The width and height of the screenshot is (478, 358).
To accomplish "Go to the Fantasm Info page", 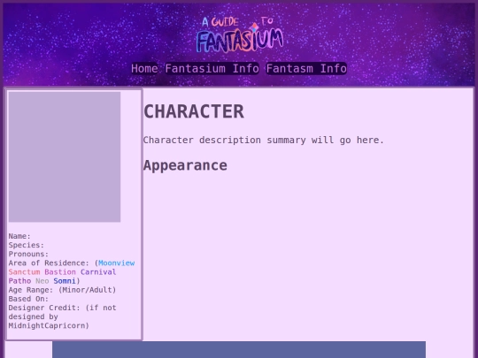I will (x=306, y=68).
